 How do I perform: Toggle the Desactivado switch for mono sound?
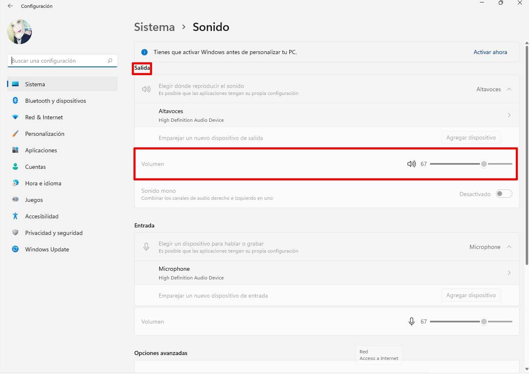coord(504,194)
